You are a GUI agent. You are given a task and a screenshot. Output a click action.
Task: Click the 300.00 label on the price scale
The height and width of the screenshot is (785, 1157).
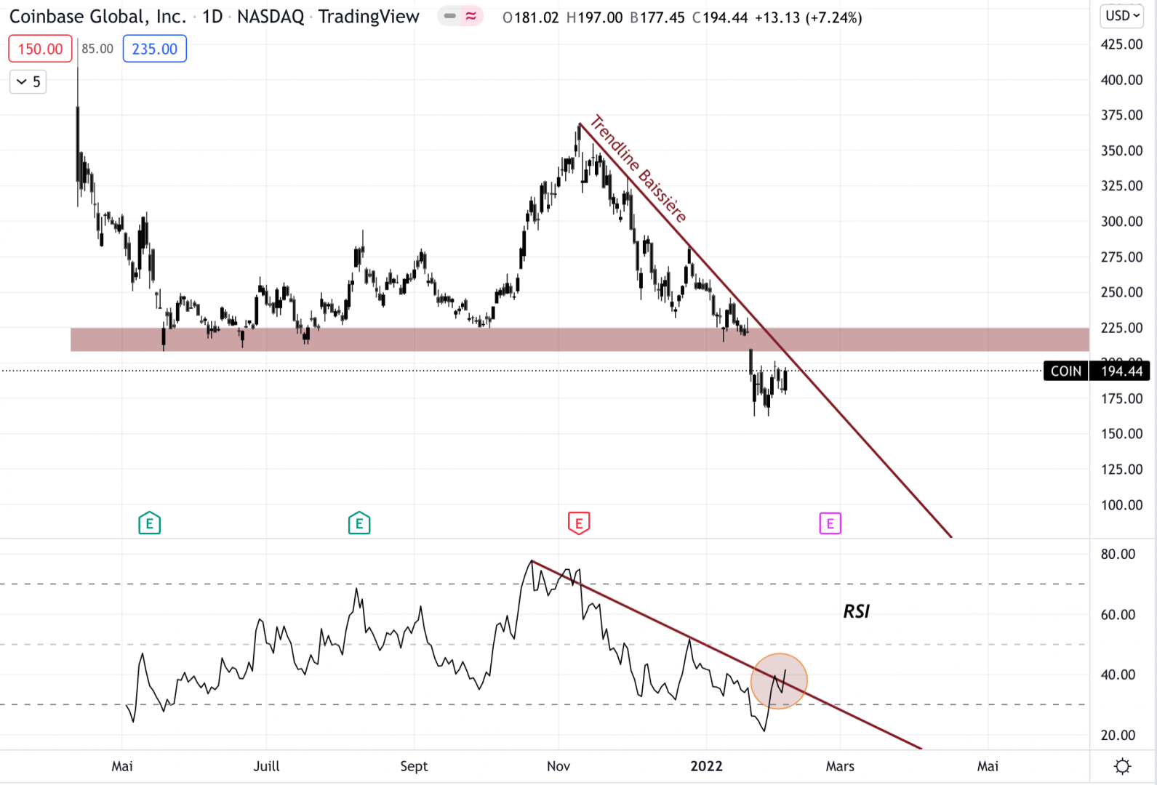(1121, 221)
